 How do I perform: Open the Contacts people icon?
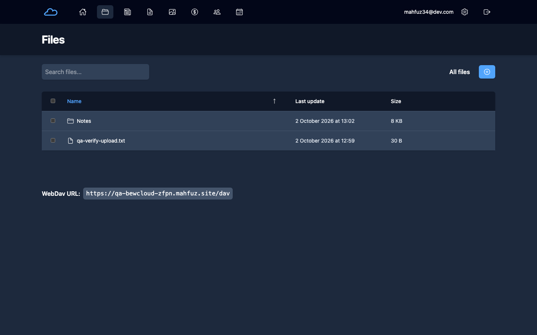[x=217, y=12]
